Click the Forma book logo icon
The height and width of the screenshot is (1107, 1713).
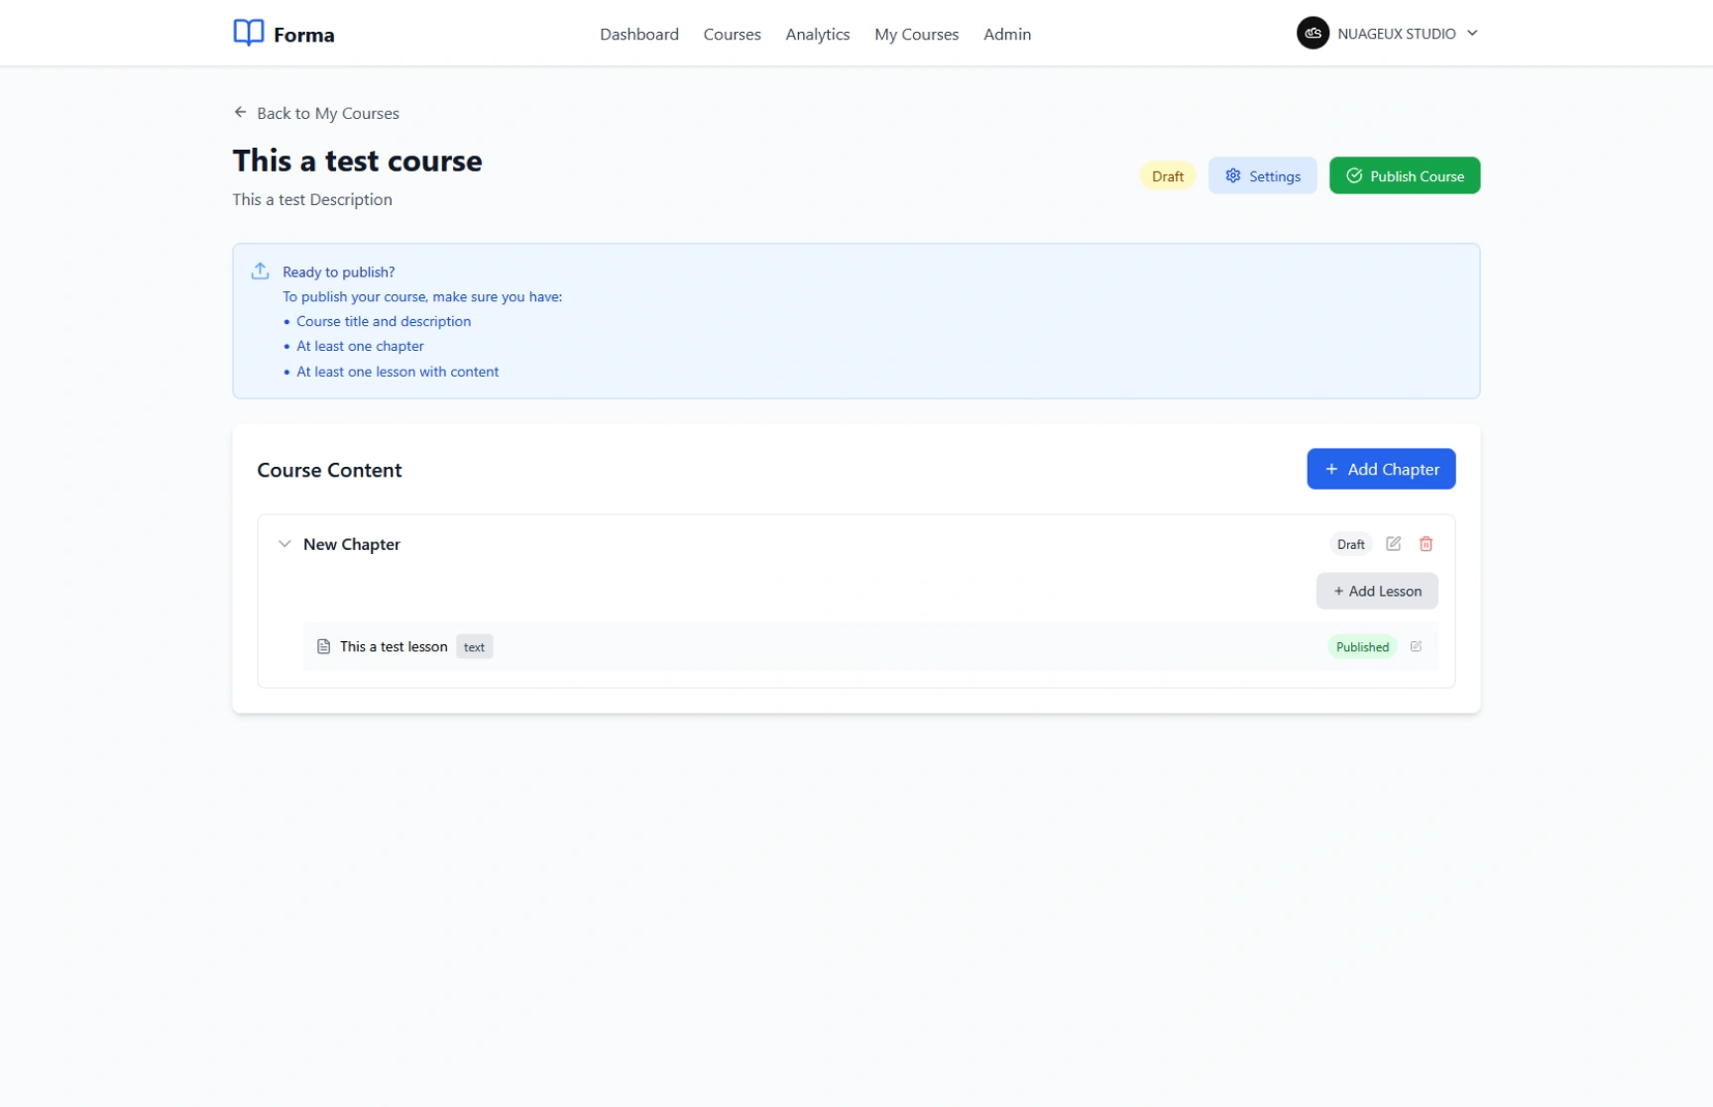coord(248,33)
